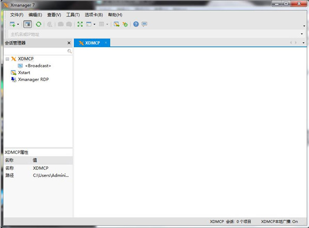Click the green Refresh icon
This screenshot has width=309, height=228.
[39, 24]
